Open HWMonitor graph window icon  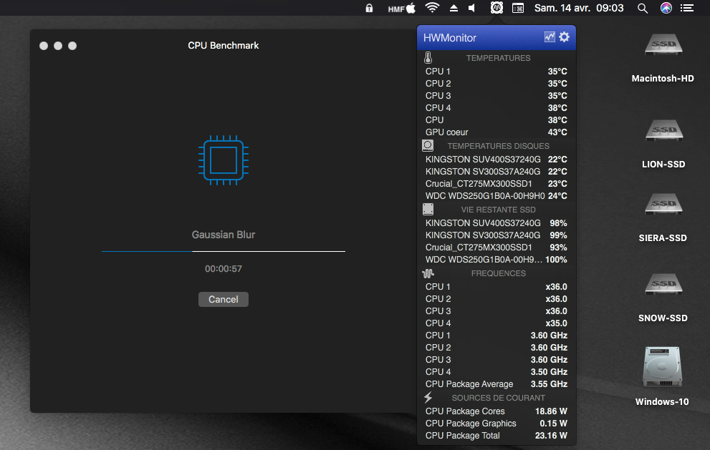[550, 37]
